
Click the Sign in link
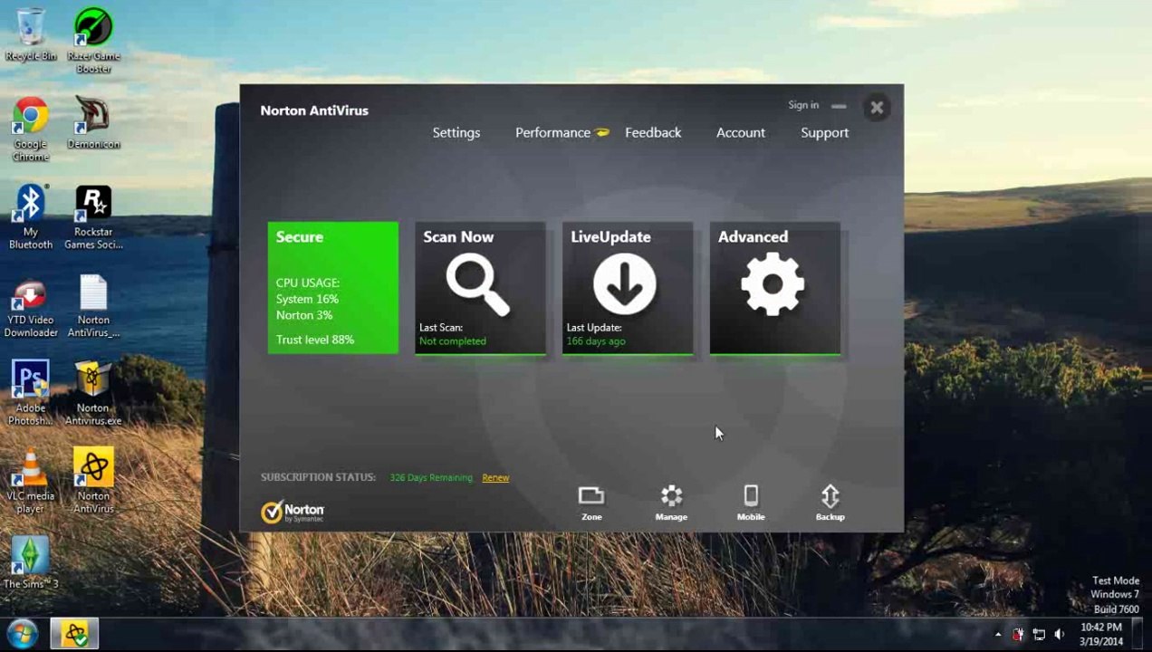point(803,105)
